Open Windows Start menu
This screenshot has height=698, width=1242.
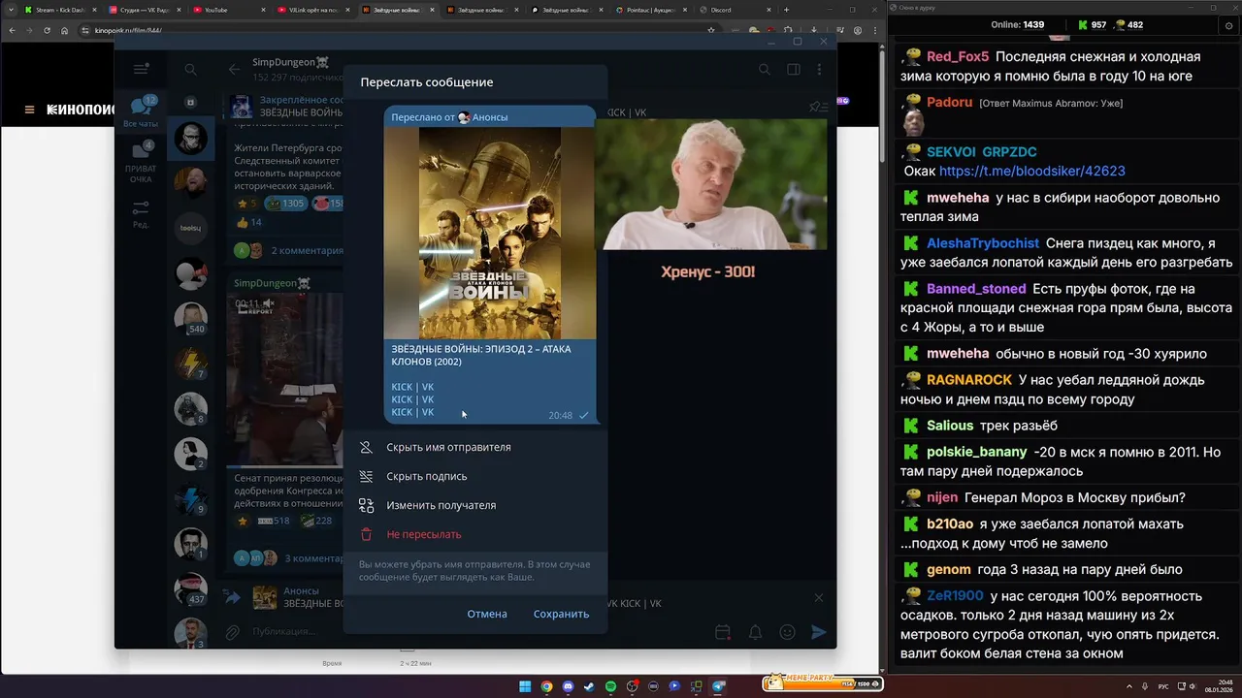coord(525,686)
